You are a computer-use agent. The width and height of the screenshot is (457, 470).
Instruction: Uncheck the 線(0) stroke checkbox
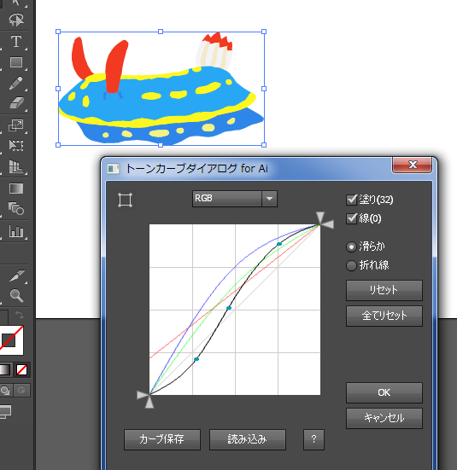tap(351, 218)
